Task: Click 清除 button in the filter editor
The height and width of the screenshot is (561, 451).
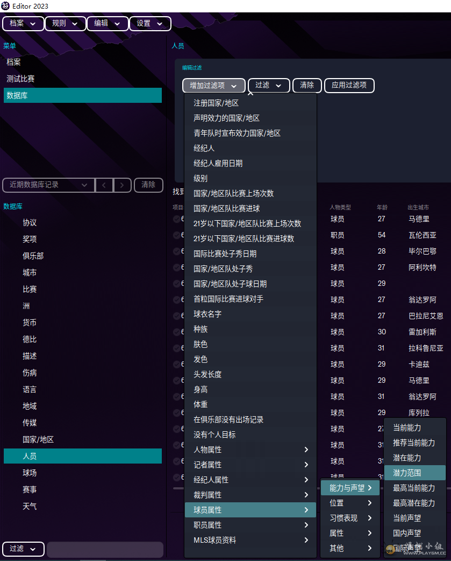Action: click(x=307, y=85)
